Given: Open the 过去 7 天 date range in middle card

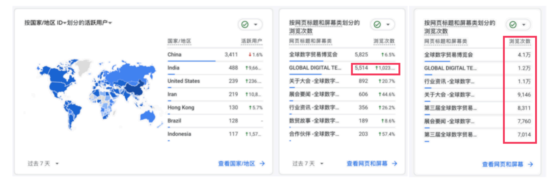Looking at the screenshot, I should point(307,164).
